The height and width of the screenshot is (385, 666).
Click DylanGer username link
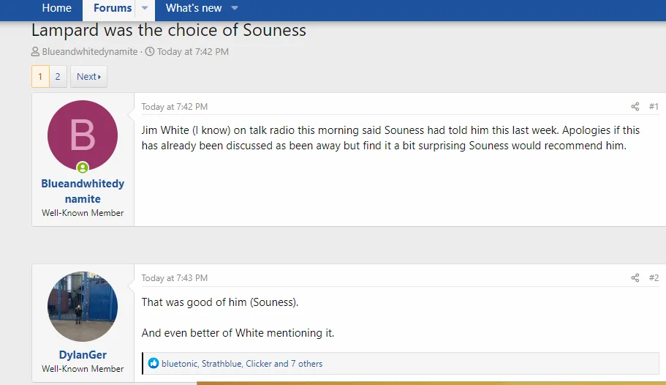83,355
